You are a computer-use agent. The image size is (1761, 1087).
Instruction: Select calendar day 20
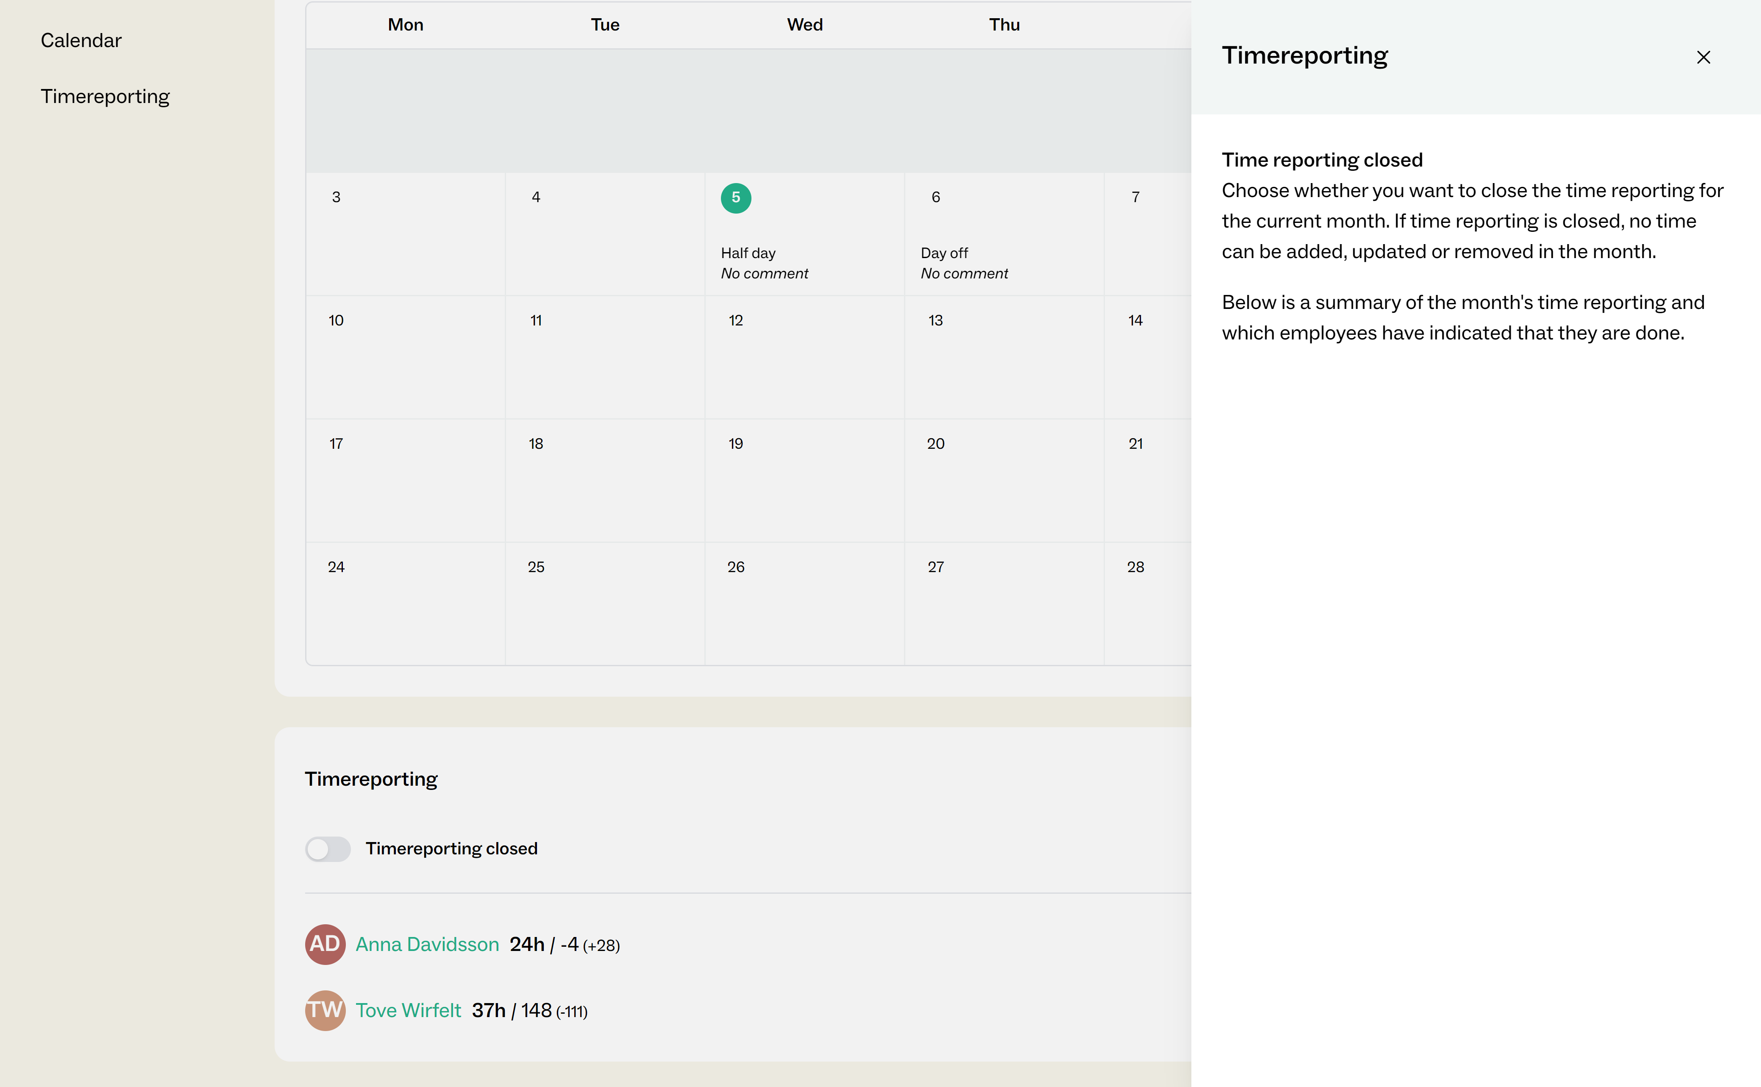tap(936, 444)
